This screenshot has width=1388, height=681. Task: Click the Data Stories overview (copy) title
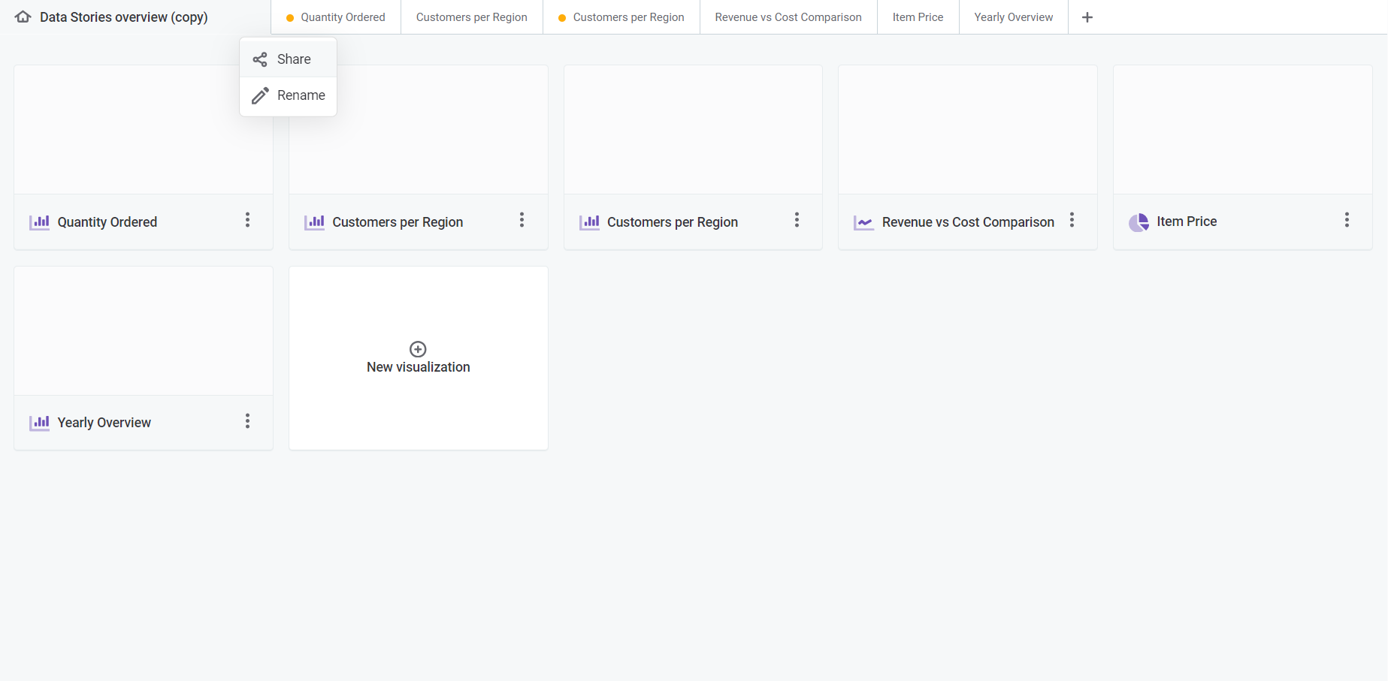point(123,17)
